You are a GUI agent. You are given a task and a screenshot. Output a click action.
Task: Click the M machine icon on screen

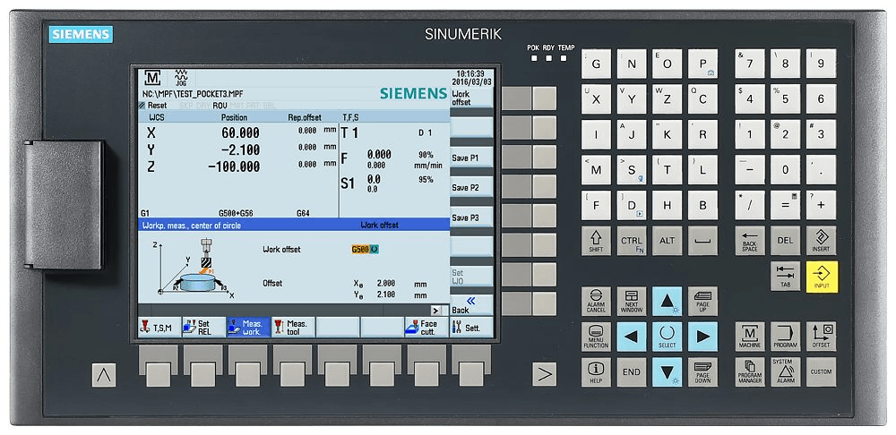[x=152, y=78]
